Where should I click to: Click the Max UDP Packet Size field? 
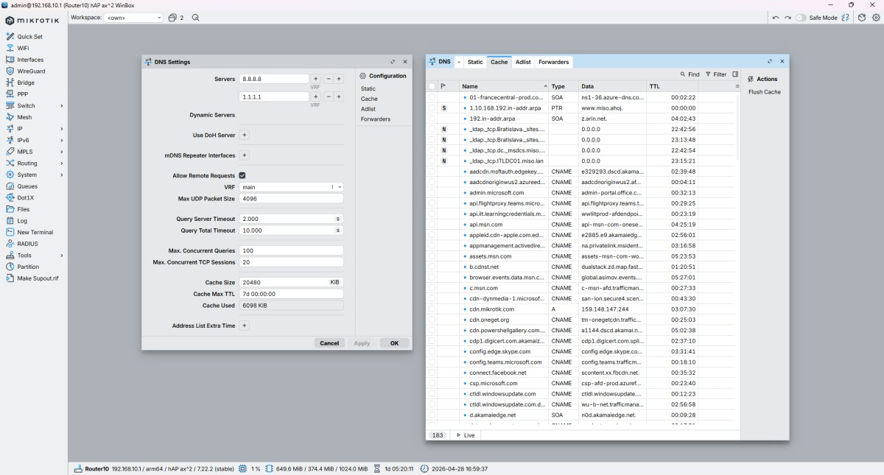292,199
